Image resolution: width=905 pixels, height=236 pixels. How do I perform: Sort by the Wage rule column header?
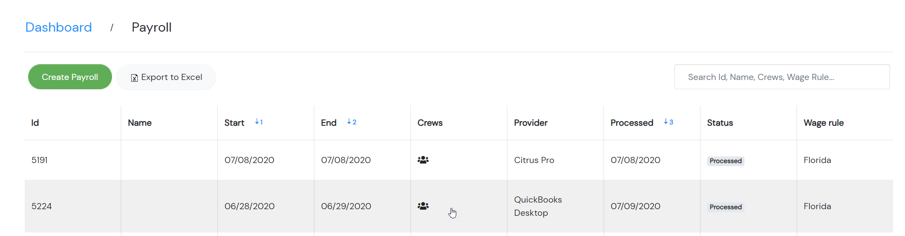coord(823,123)
